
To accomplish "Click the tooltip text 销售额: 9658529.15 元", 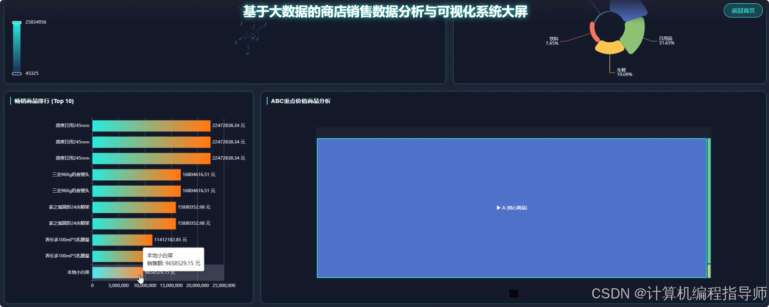I will [174, 263].
